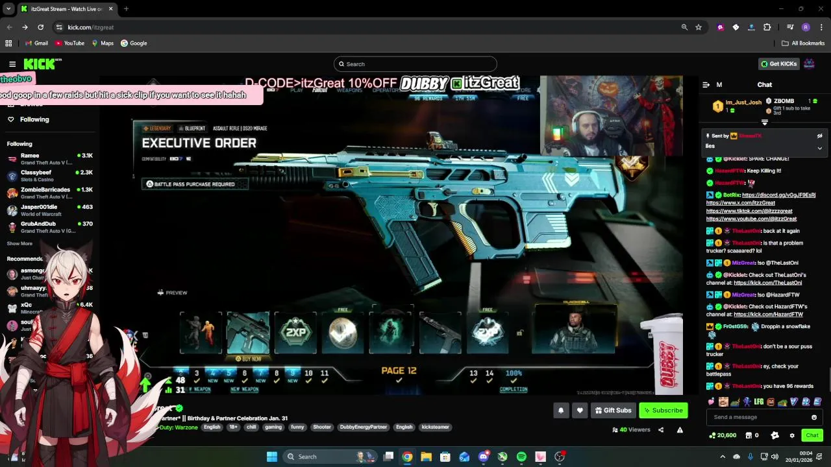Open Chrome three-dot menu

[x=821, y=27]
